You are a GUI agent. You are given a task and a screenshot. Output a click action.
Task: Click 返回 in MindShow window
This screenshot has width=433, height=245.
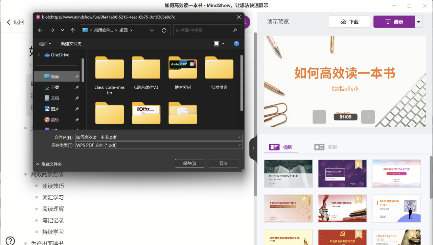(16, 22)
